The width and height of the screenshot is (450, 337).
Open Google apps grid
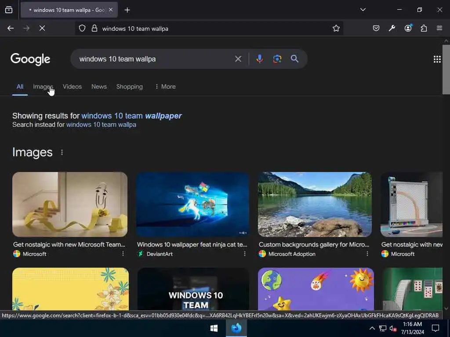click(437, 59)
